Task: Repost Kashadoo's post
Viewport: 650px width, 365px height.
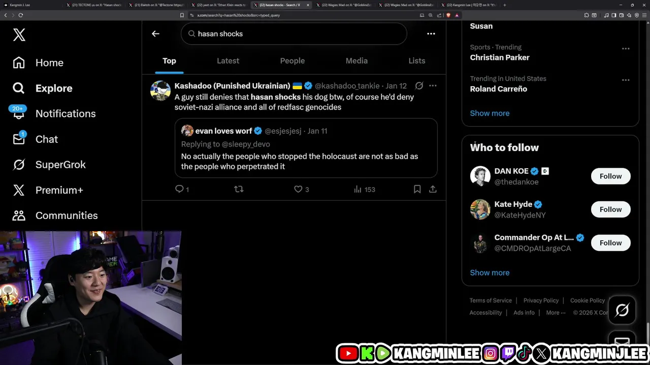Action: click(239, 189)
